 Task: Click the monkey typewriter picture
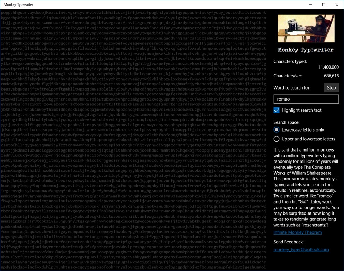306,28
